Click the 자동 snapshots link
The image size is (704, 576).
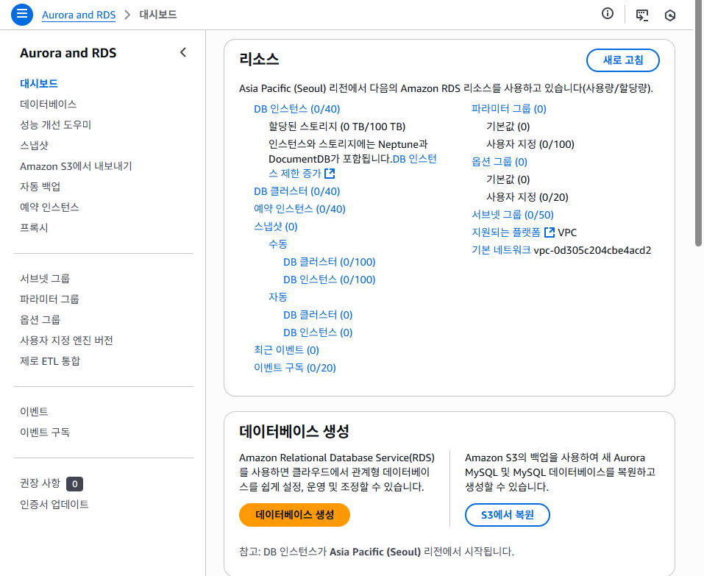click(278, 296)
